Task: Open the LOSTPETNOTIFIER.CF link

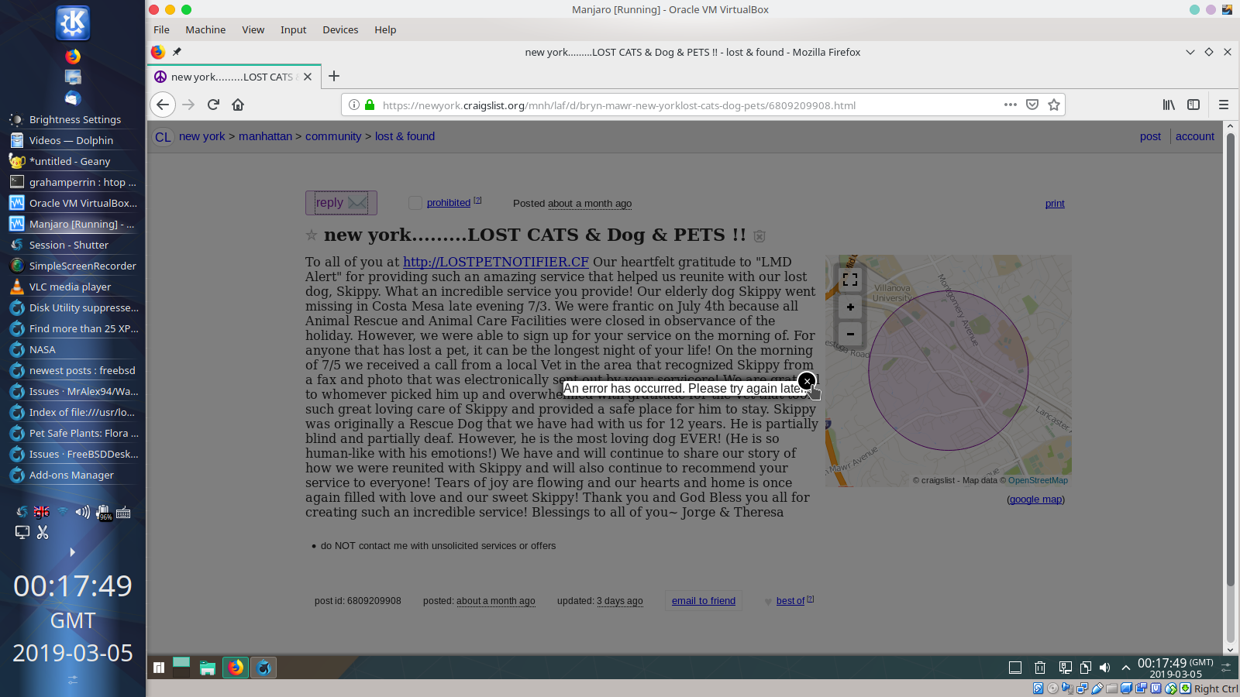Action: (x=496, y=262)
